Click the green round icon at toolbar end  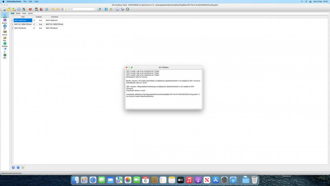127,9
